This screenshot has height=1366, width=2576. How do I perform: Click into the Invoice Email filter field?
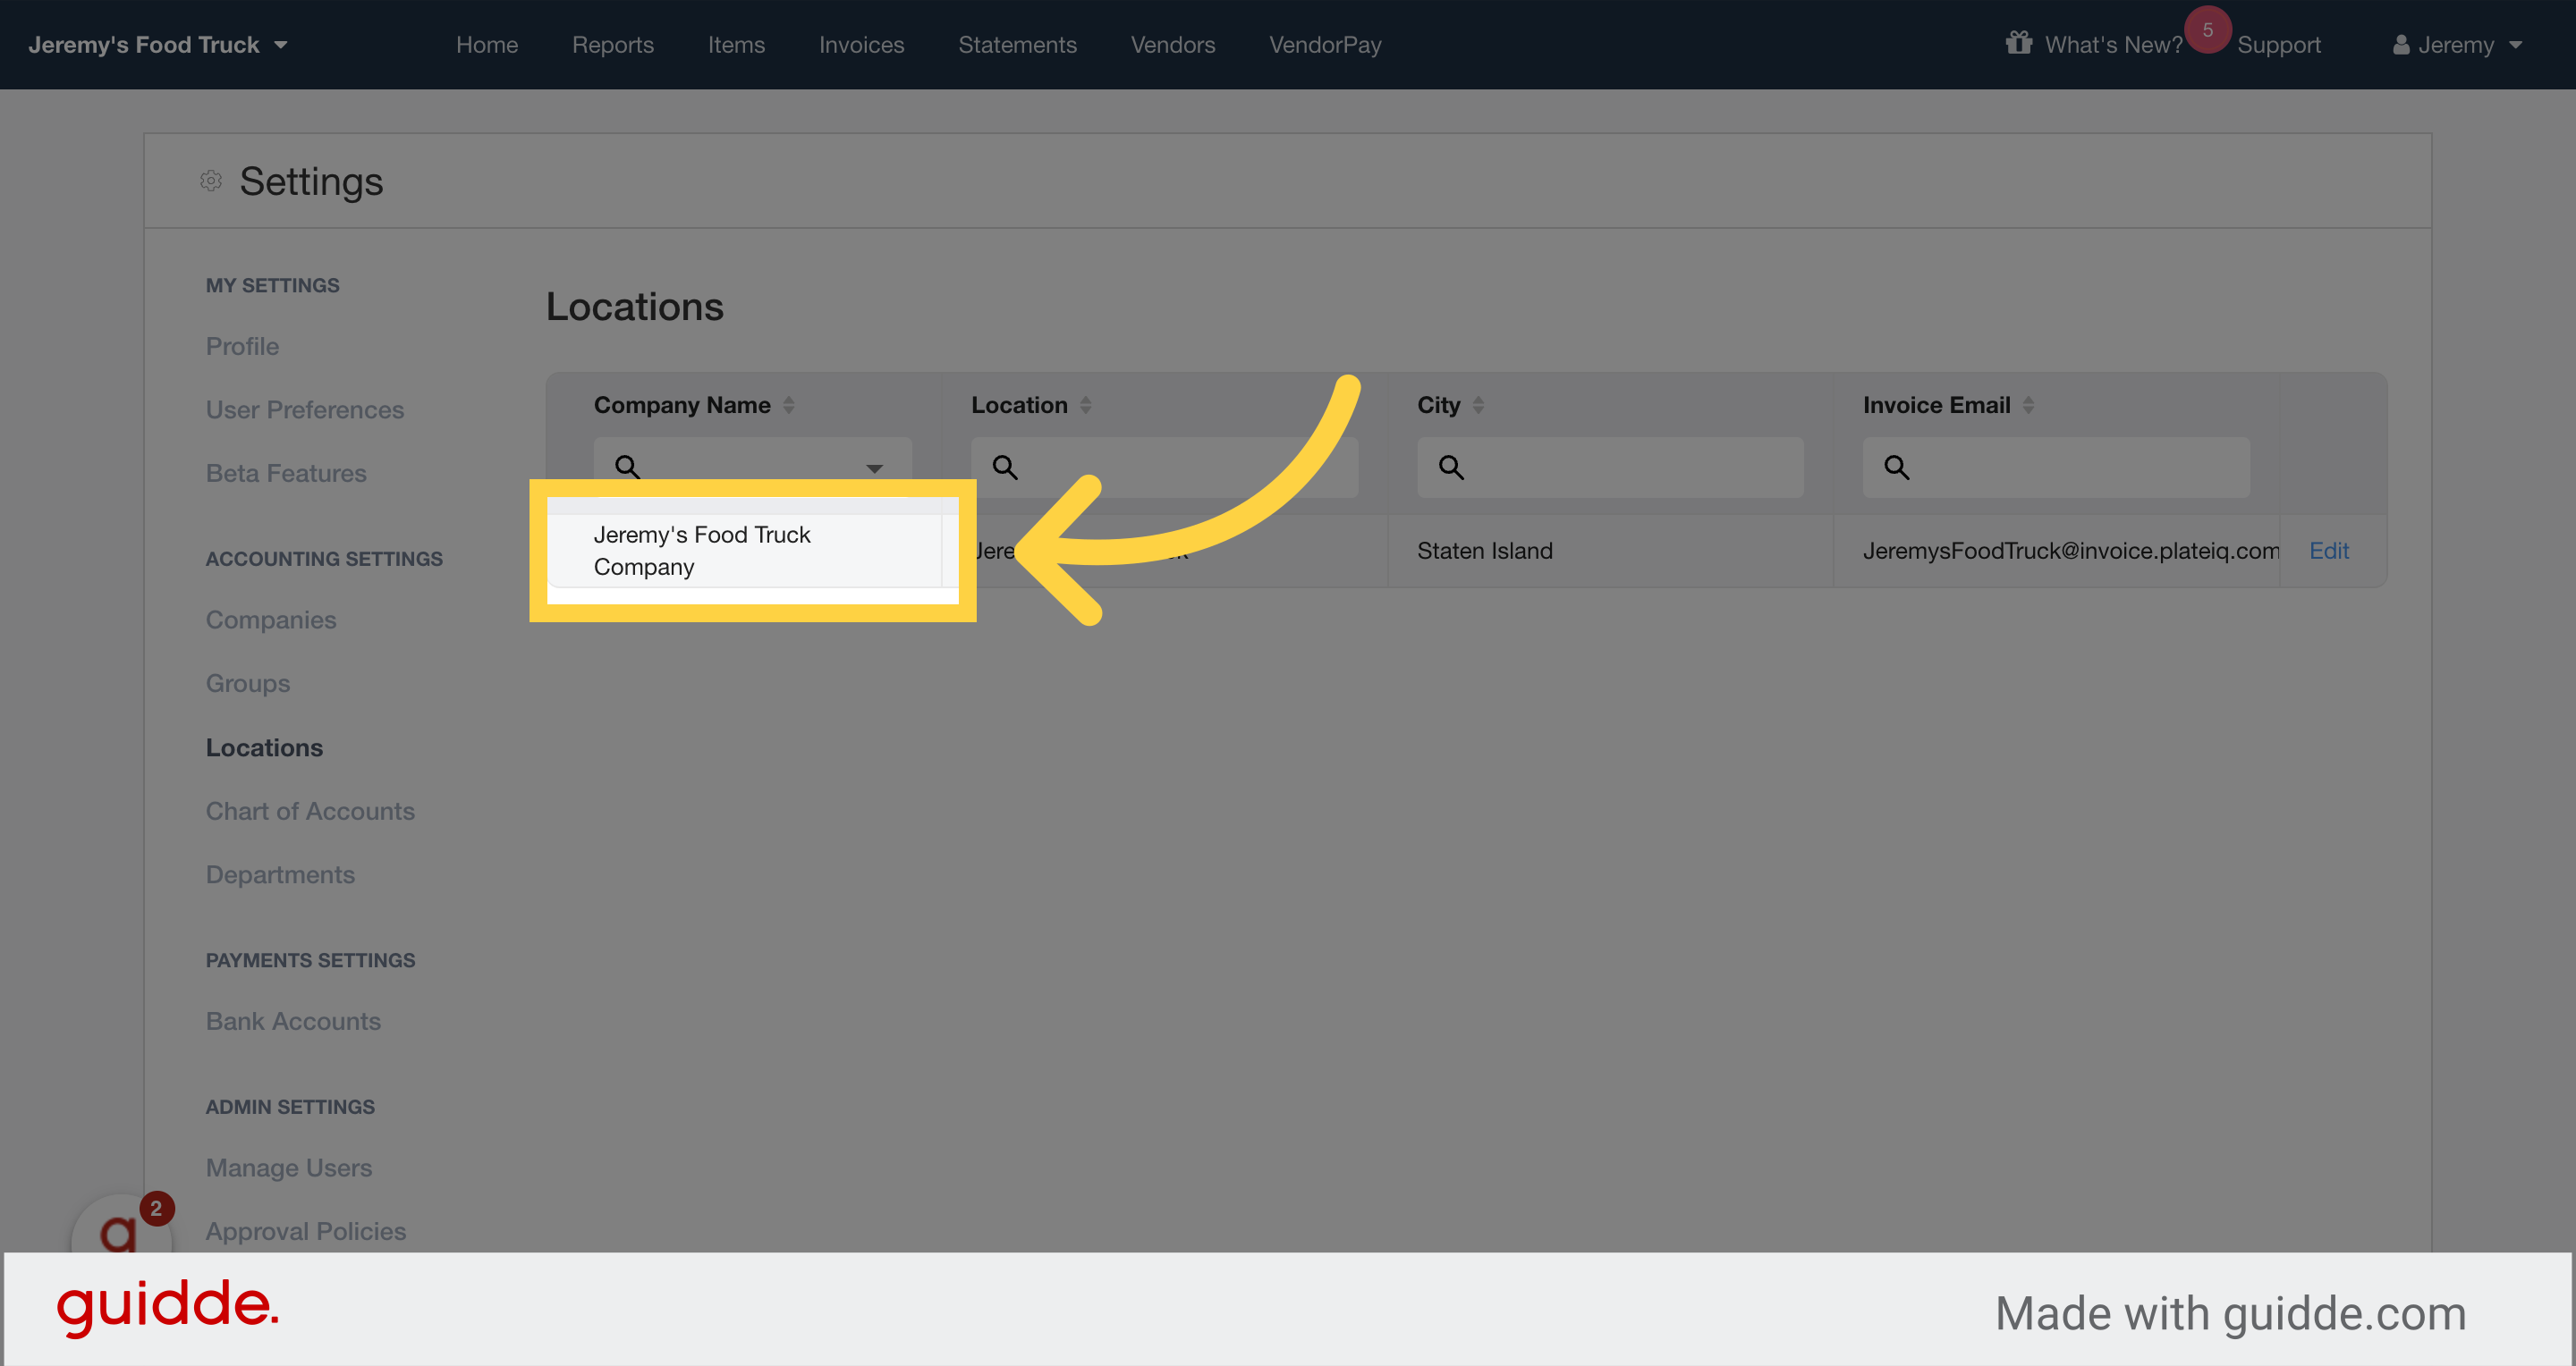(2056, 467)
